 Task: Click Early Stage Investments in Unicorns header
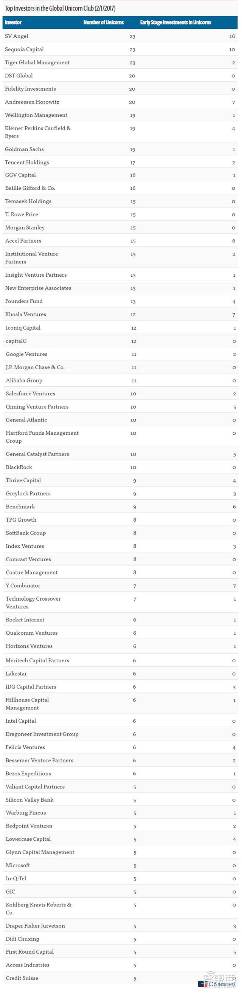[x=175, y=22]
